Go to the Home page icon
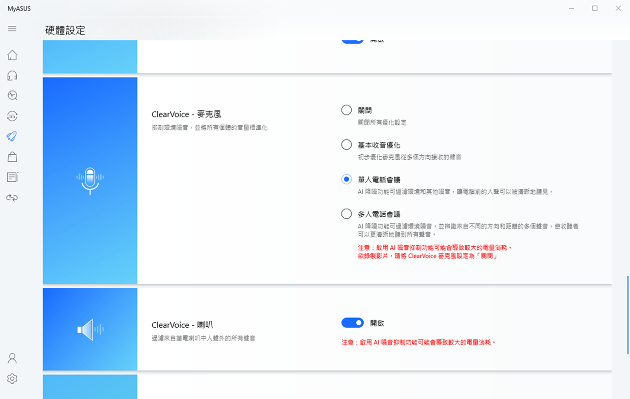This screenshot has width=630, height=399. (x=12, y=55)
